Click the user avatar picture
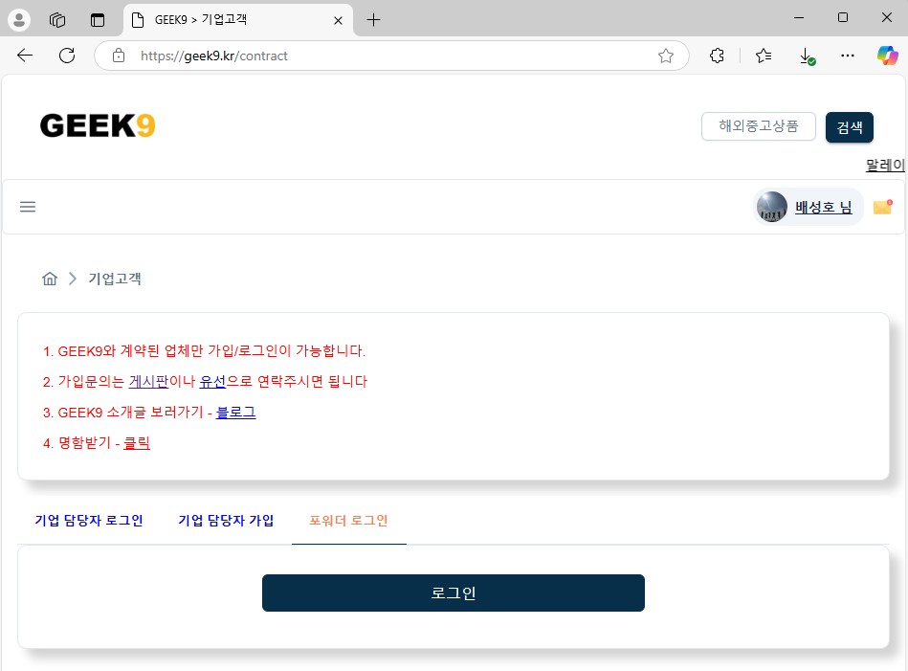The width and height of the screenshot is (908, 671). click(772, 207)
